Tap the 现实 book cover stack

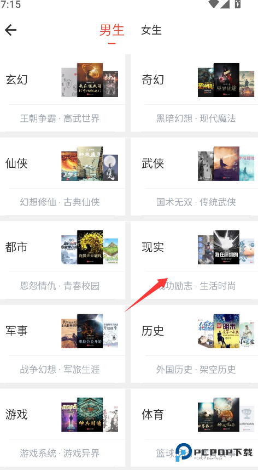point(226,247)
